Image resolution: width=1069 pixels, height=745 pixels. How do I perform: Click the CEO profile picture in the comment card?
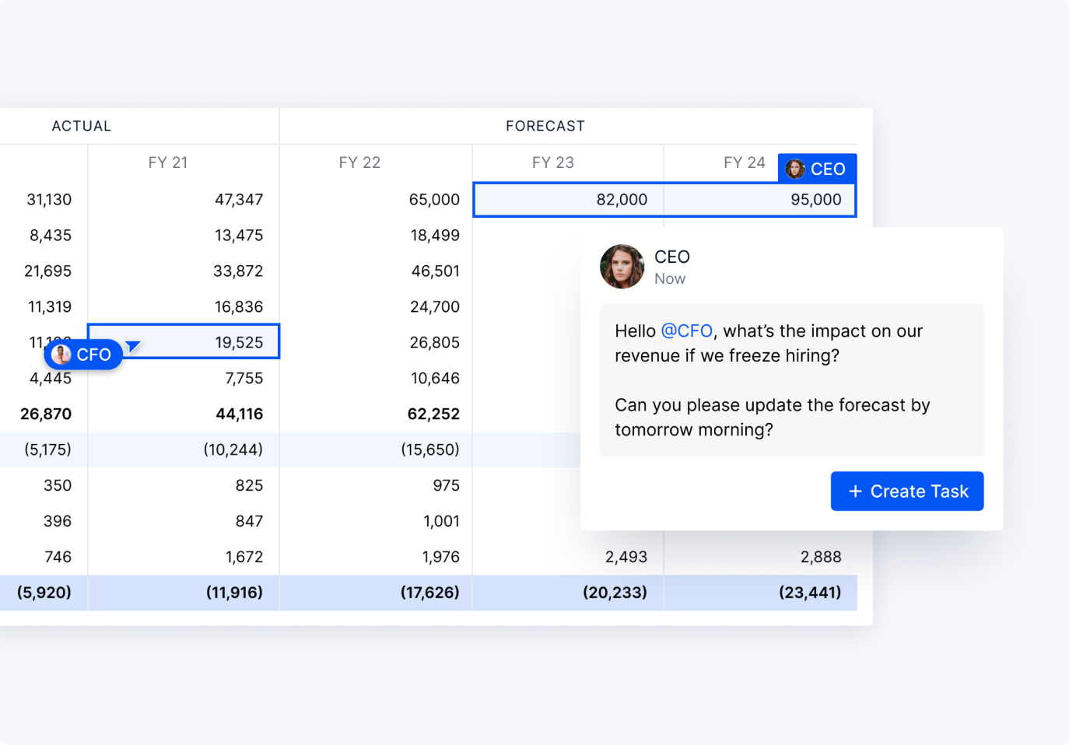(622, 266)
